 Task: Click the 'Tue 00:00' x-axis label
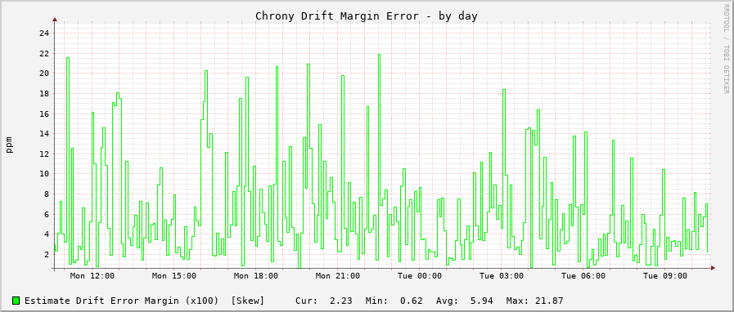click(x=420, y=276)
